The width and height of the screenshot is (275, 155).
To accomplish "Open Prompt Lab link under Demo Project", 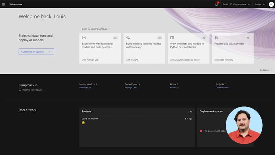I will (x=130, y=88).
